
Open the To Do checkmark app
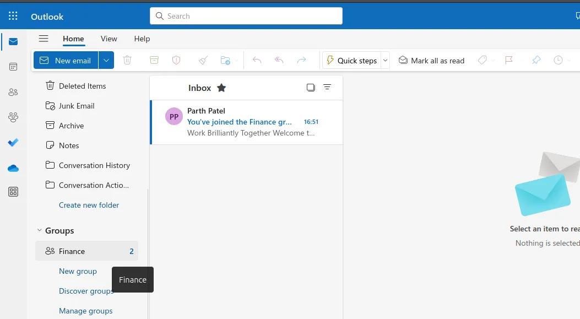click(13, 143)
